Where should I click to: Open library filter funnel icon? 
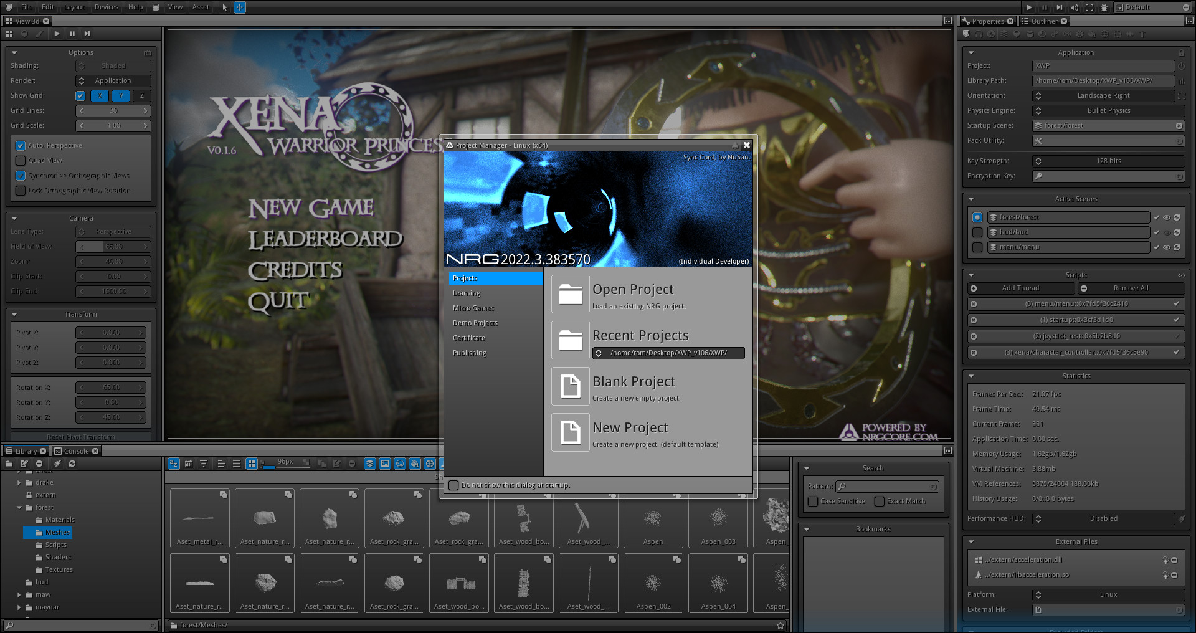pyautogui.click(x=204, y=464)
